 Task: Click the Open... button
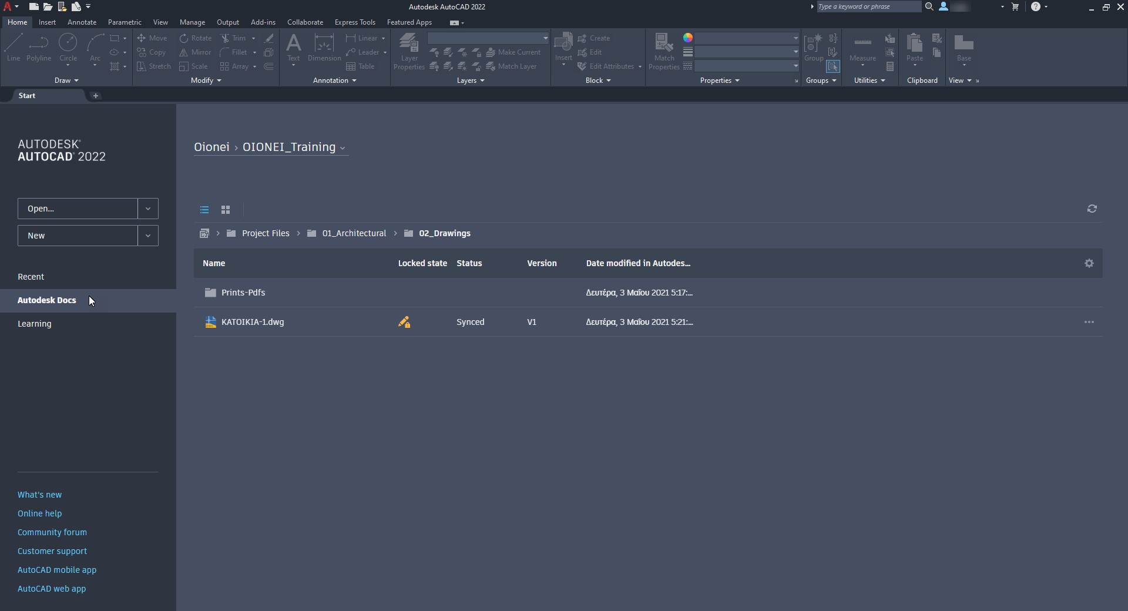(x=78, y=209)
